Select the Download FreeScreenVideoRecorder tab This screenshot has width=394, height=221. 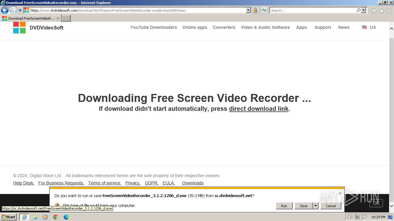(x=30, y=18)
